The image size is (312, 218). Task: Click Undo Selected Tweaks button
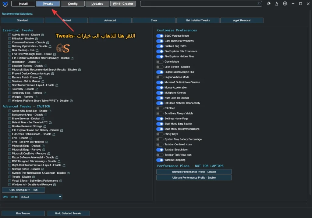pyautogui.click(x=68, y=213)
